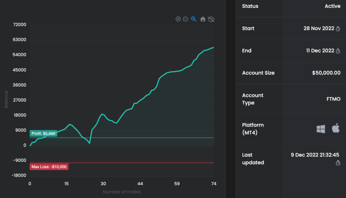Click the 9 Dec 2022 last updated timestamp
The width and height of the screenshot is (346, 198).
coord(315,154)
